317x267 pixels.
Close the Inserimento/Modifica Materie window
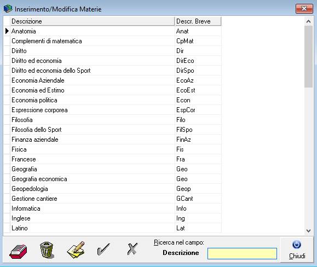coord(304,9)
